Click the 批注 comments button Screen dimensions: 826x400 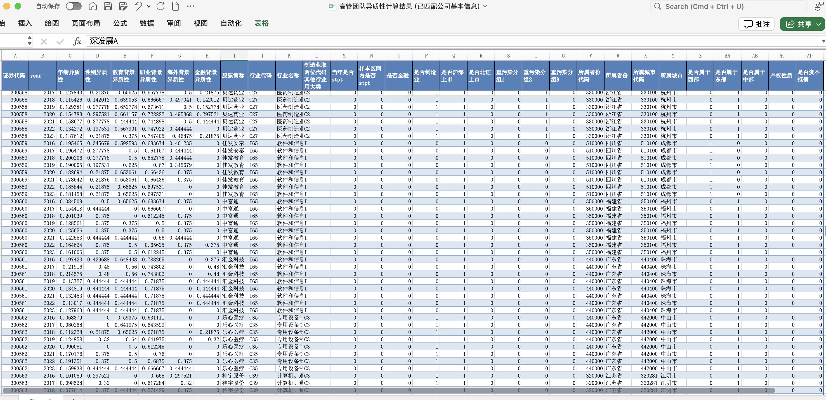click(756, 24)
